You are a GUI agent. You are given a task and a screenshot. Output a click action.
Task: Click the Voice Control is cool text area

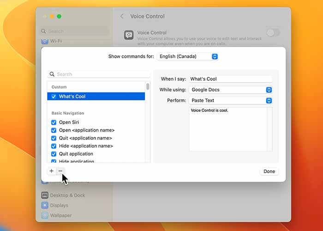231,129
